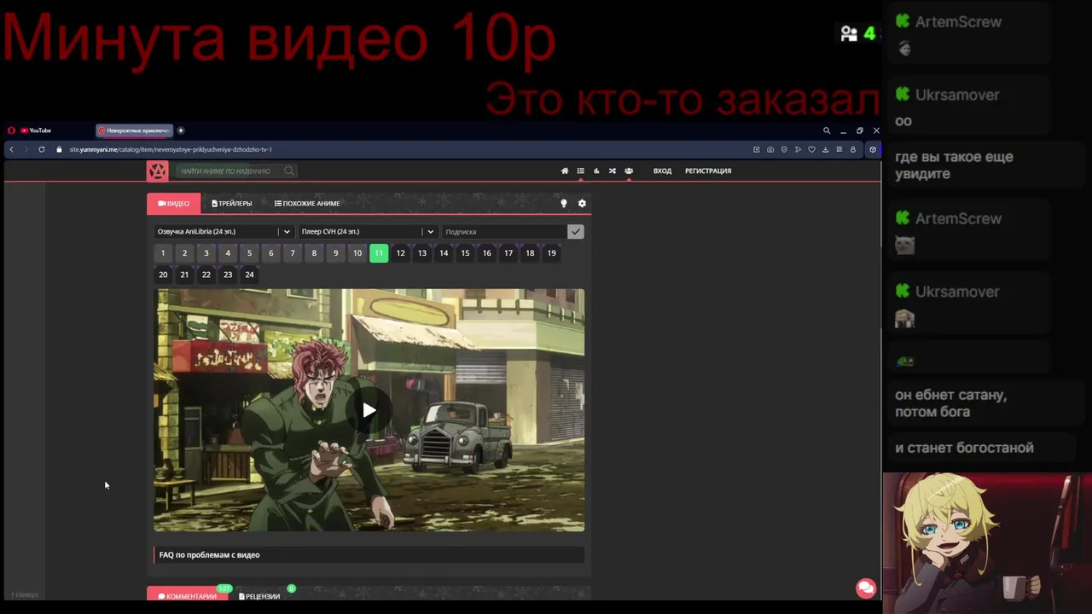1092x614 pixels.
Task: Click the Opera menu logo
Action: point(11,130)
